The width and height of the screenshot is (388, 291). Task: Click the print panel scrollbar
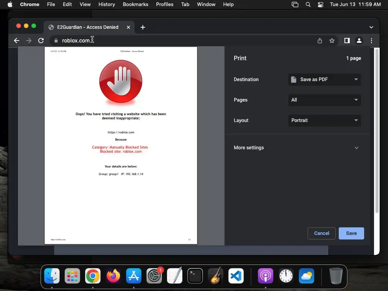(x=377, y=131)
